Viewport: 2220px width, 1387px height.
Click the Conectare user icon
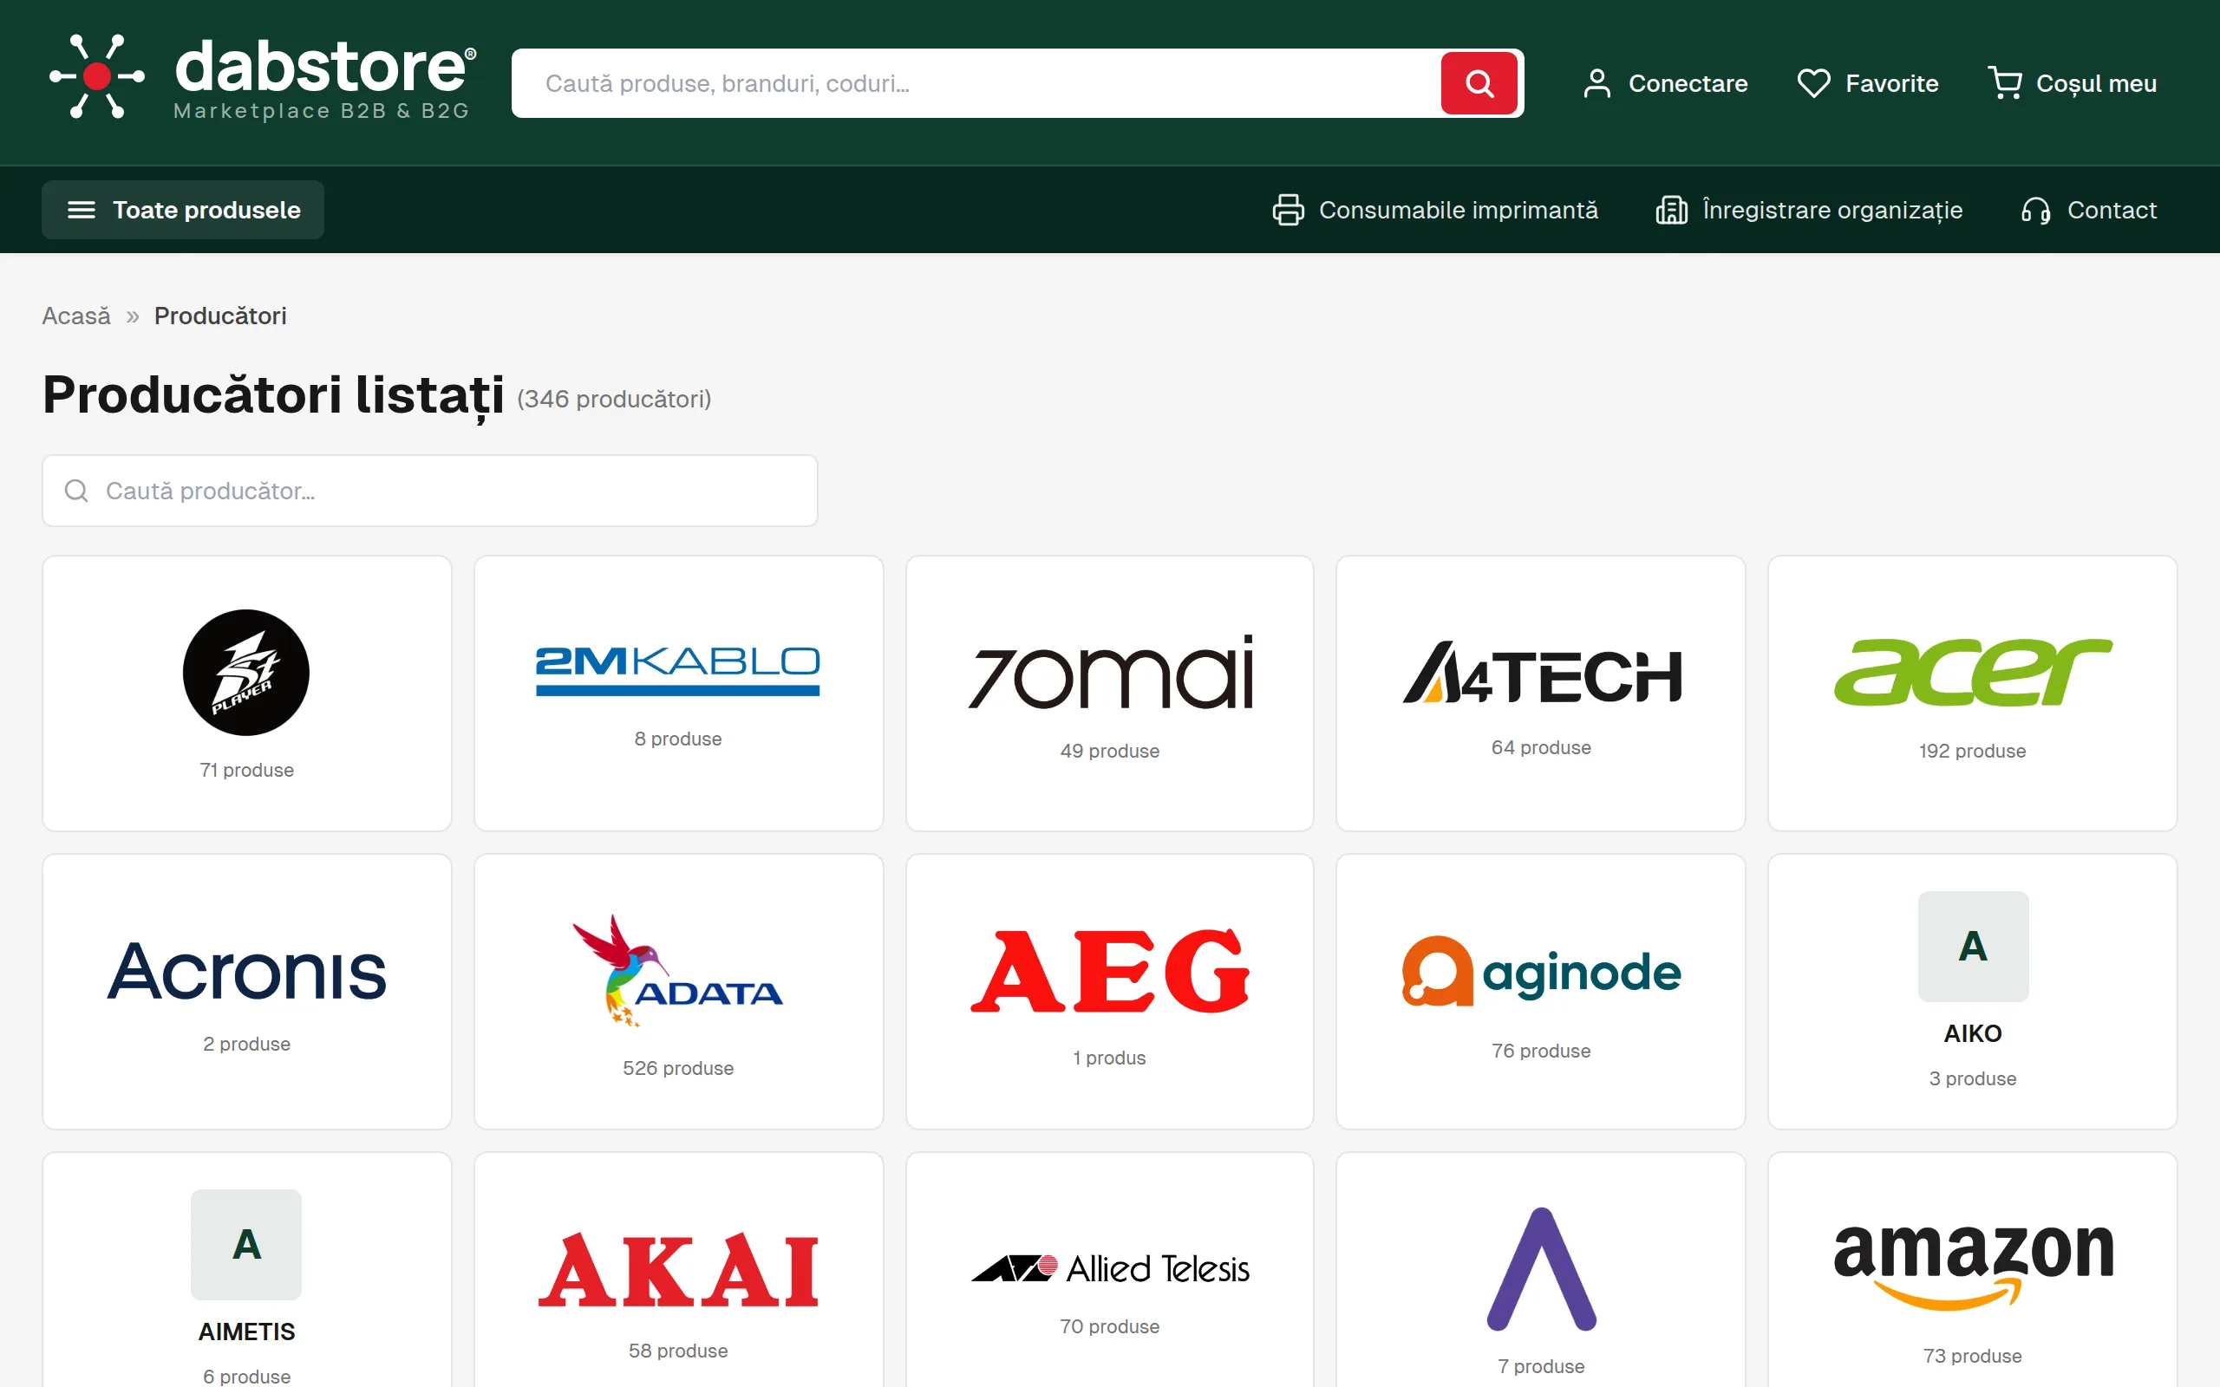coord(1597,83)
